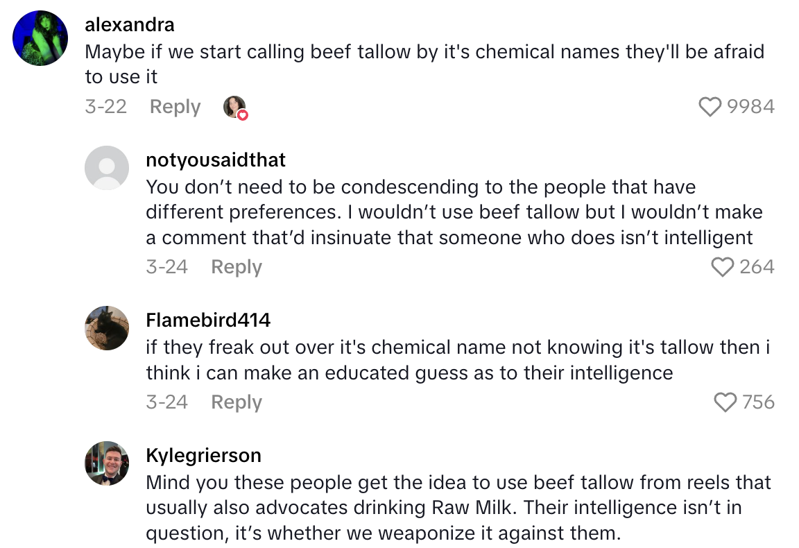The width and height of the screenshot is (799, 548).
Task: Open Kylegrierson's profile photo
Action: click(107, 463)
